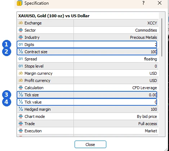The height and width of the screenshot is (151, 169).
Task: Click the help question mark button
Action: click(x=143, y=3)
